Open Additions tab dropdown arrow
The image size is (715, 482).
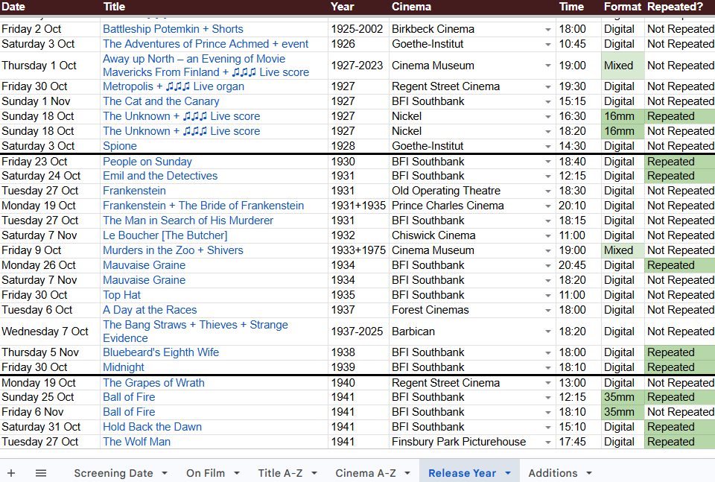(589, 473)
